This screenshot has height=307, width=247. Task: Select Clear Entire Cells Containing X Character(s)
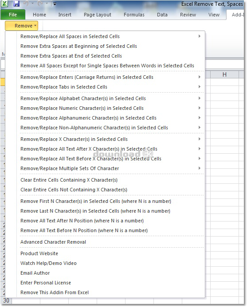(69, 180)
